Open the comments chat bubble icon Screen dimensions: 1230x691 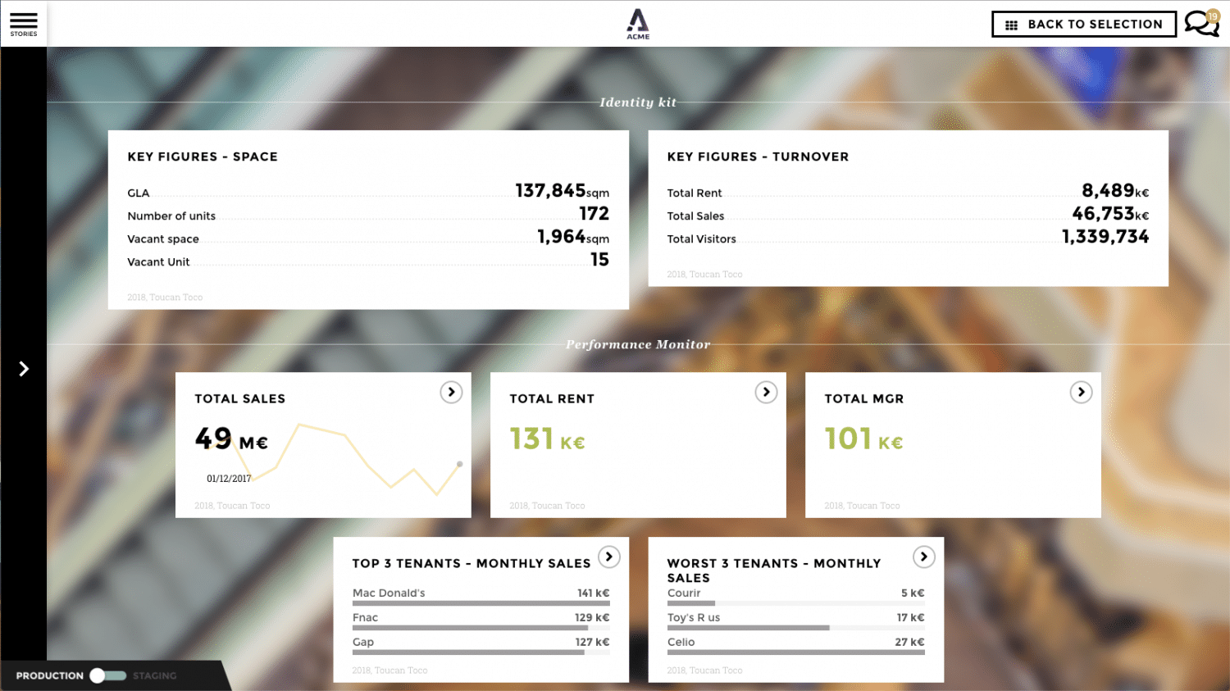click(x=1201, y=24)
